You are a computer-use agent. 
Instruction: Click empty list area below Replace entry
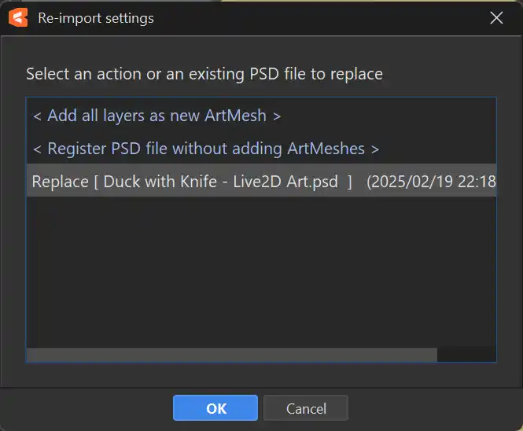[260, 267]
